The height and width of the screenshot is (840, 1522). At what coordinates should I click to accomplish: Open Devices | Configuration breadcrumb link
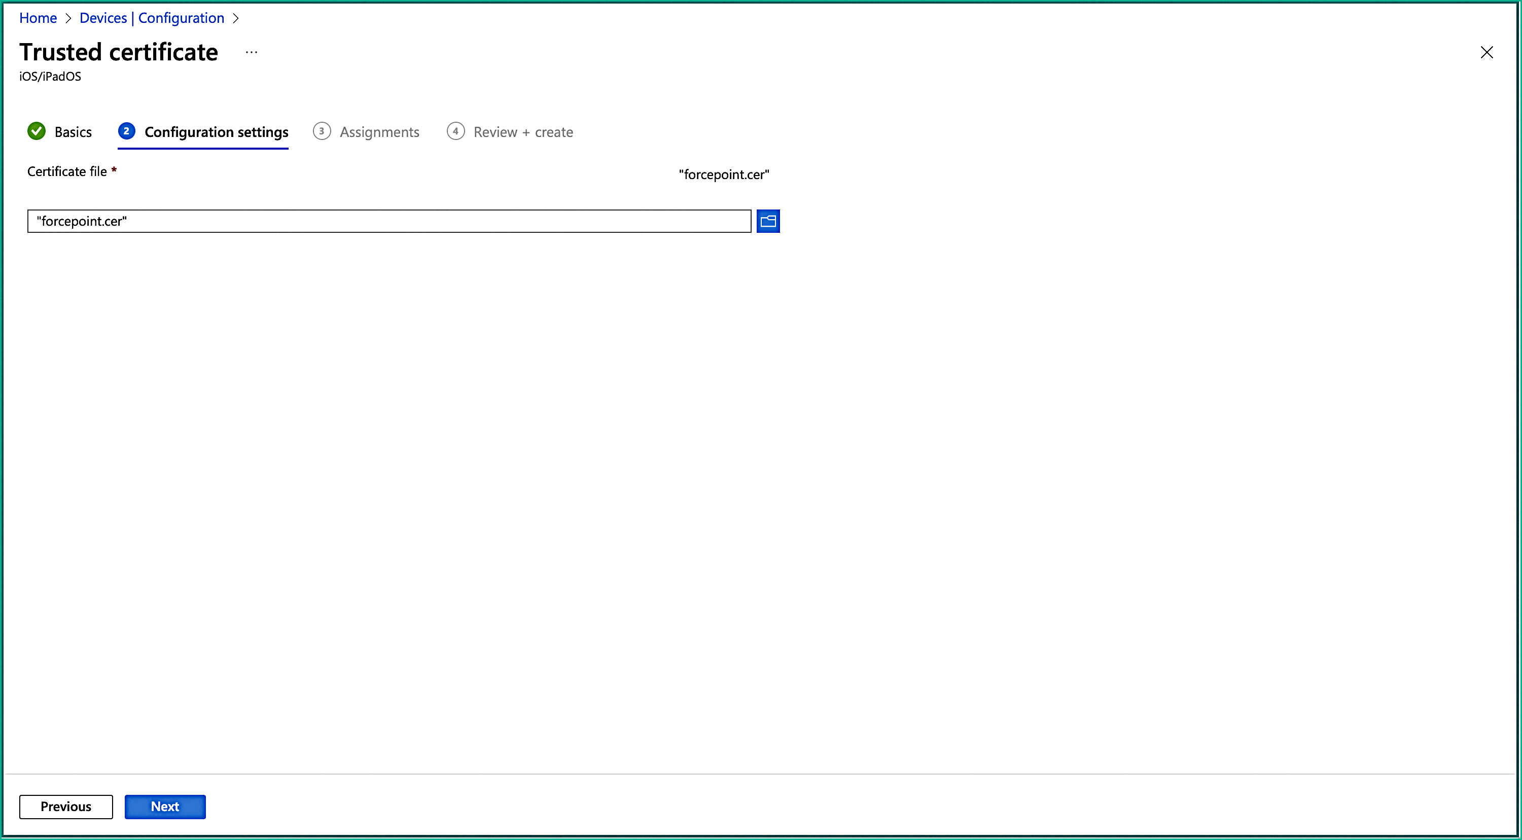[152, 18]
